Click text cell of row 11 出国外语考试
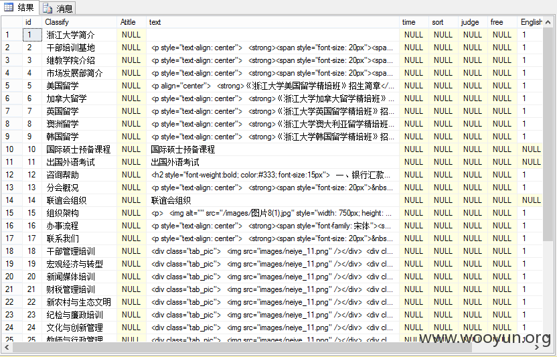The width and height of the screenshot is (557, 357). point(272,162)
